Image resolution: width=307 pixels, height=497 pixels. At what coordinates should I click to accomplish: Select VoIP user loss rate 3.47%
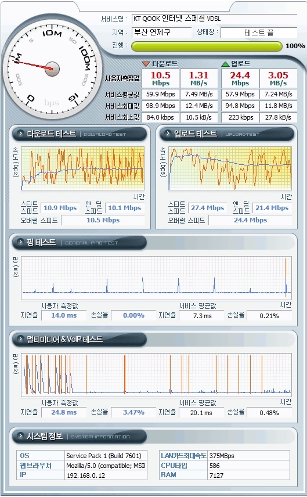(133, 412)
